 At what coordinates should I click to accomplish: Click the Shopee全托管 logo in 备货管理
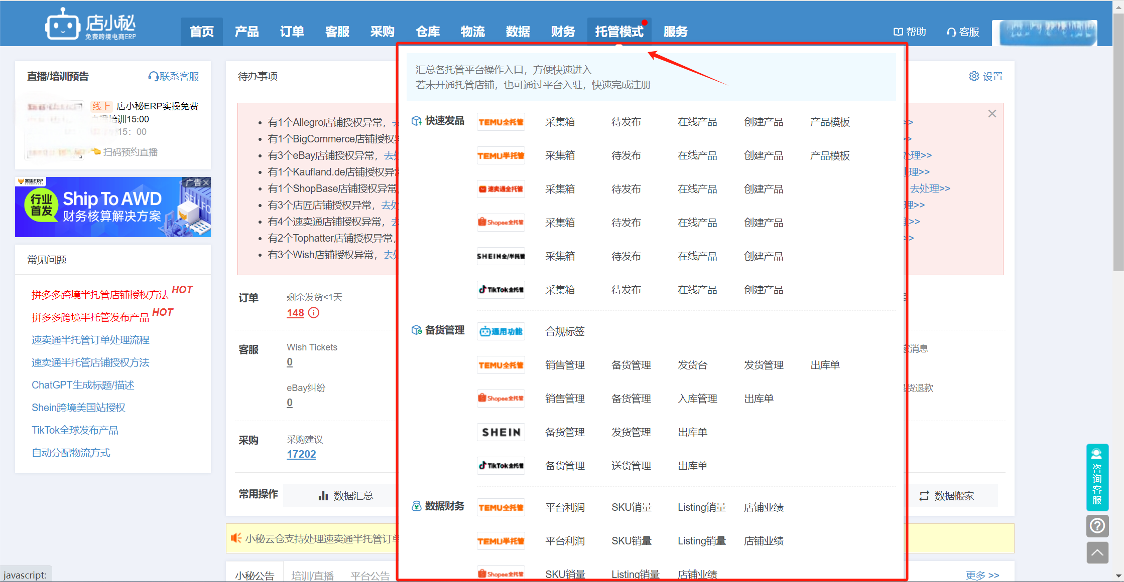pyautogui.click(x=501, y=399)
